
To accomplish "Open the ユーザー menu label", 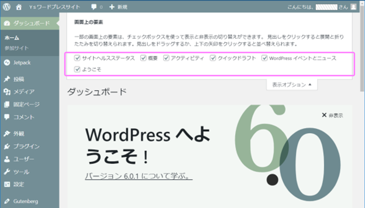I will 24,159.
